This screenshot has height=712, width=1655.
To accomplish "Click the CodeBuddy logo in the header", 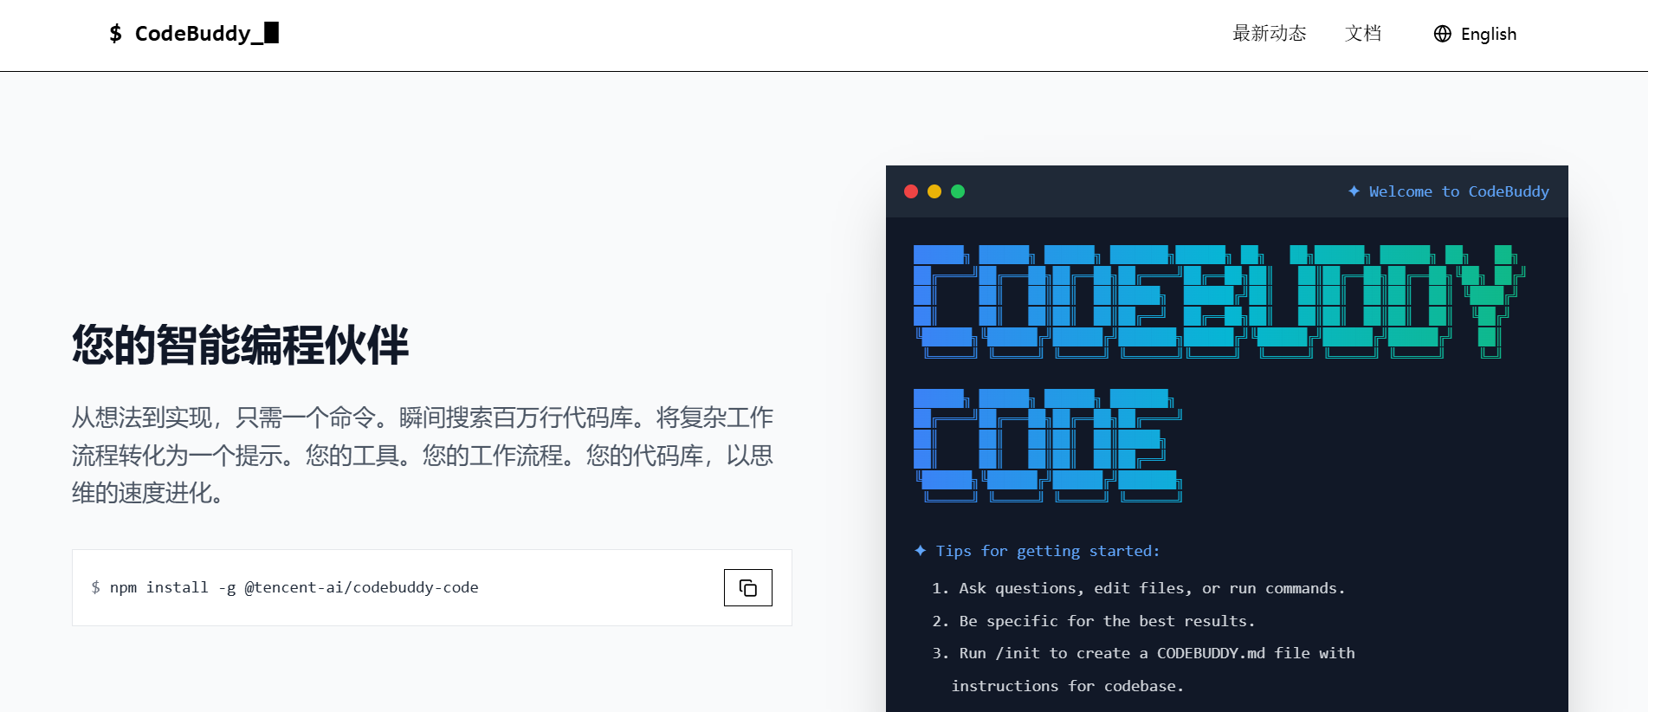I will [194, 34].
